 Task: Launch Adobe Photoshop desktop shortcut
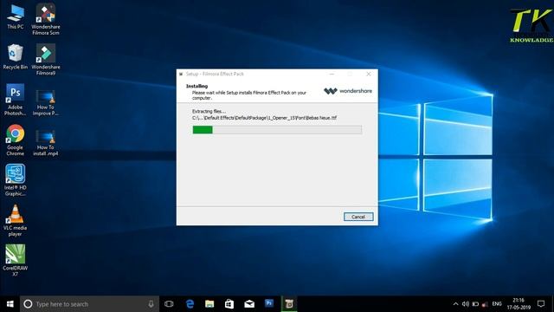click(x=15, y=101)
